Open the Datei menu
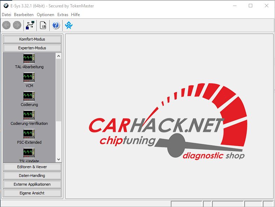 pyautogui.click(x=7, y=15)
